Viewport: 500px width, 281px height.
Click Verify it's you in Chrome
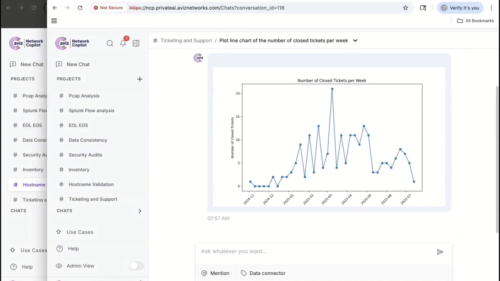460,8
